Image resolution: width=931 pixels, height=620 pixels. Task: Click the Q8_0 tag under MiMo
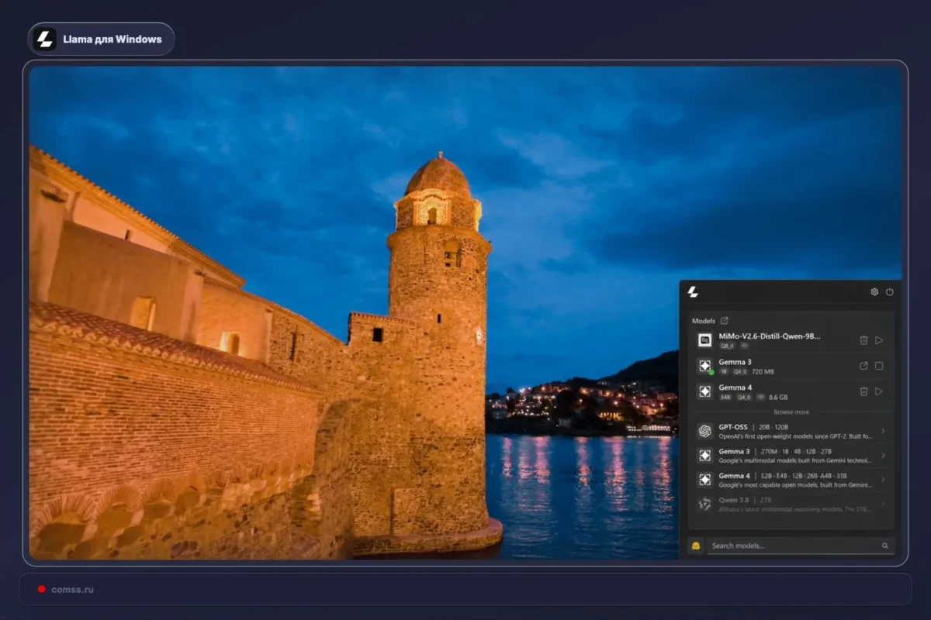coord(727,346)
